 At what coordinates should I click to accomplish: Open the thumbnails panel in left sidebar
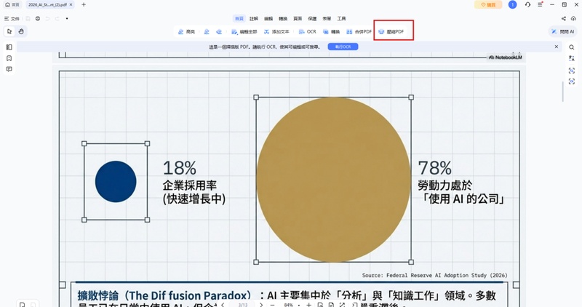coord(9,47)
